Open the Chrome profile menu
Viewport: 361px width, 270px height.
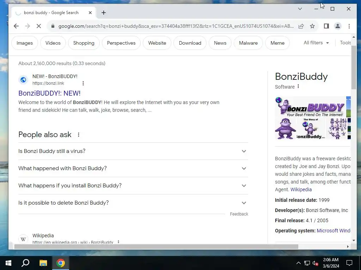(x=337, y=26)
